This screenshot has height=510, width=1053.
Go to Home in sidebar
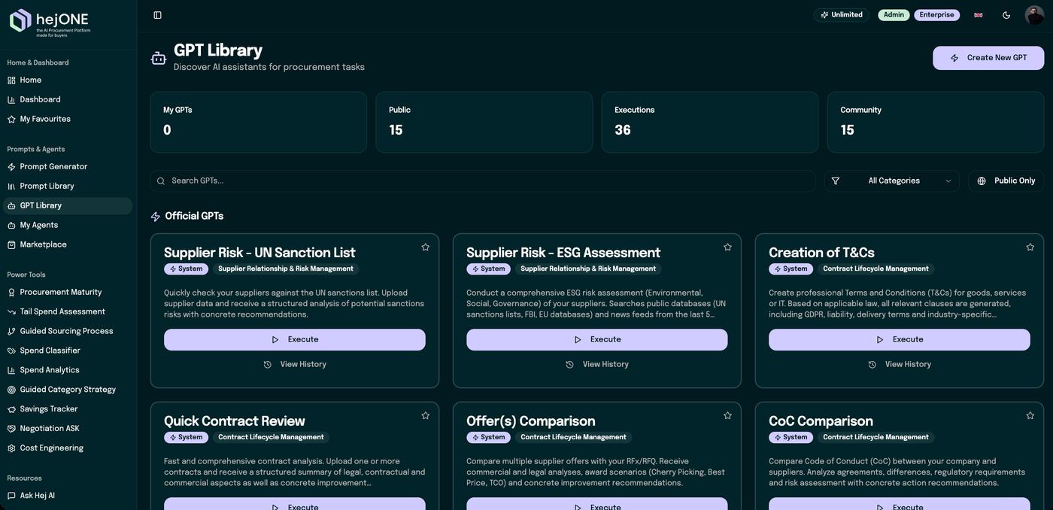pyautogui.click(x=66, y=80)
